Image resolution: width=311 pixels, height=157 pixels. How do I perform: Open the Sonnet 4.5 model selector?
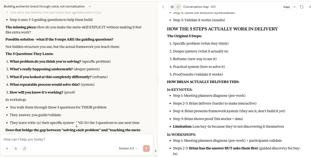click(128, 148)
